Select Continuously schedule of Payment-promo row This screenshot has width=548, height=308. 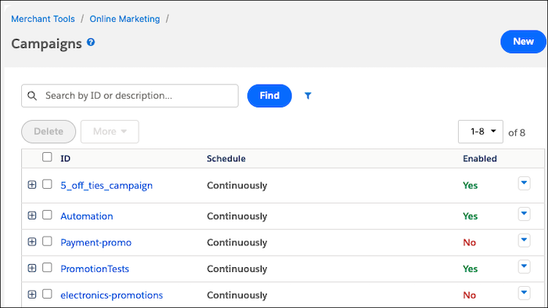(x=237, y=242)
